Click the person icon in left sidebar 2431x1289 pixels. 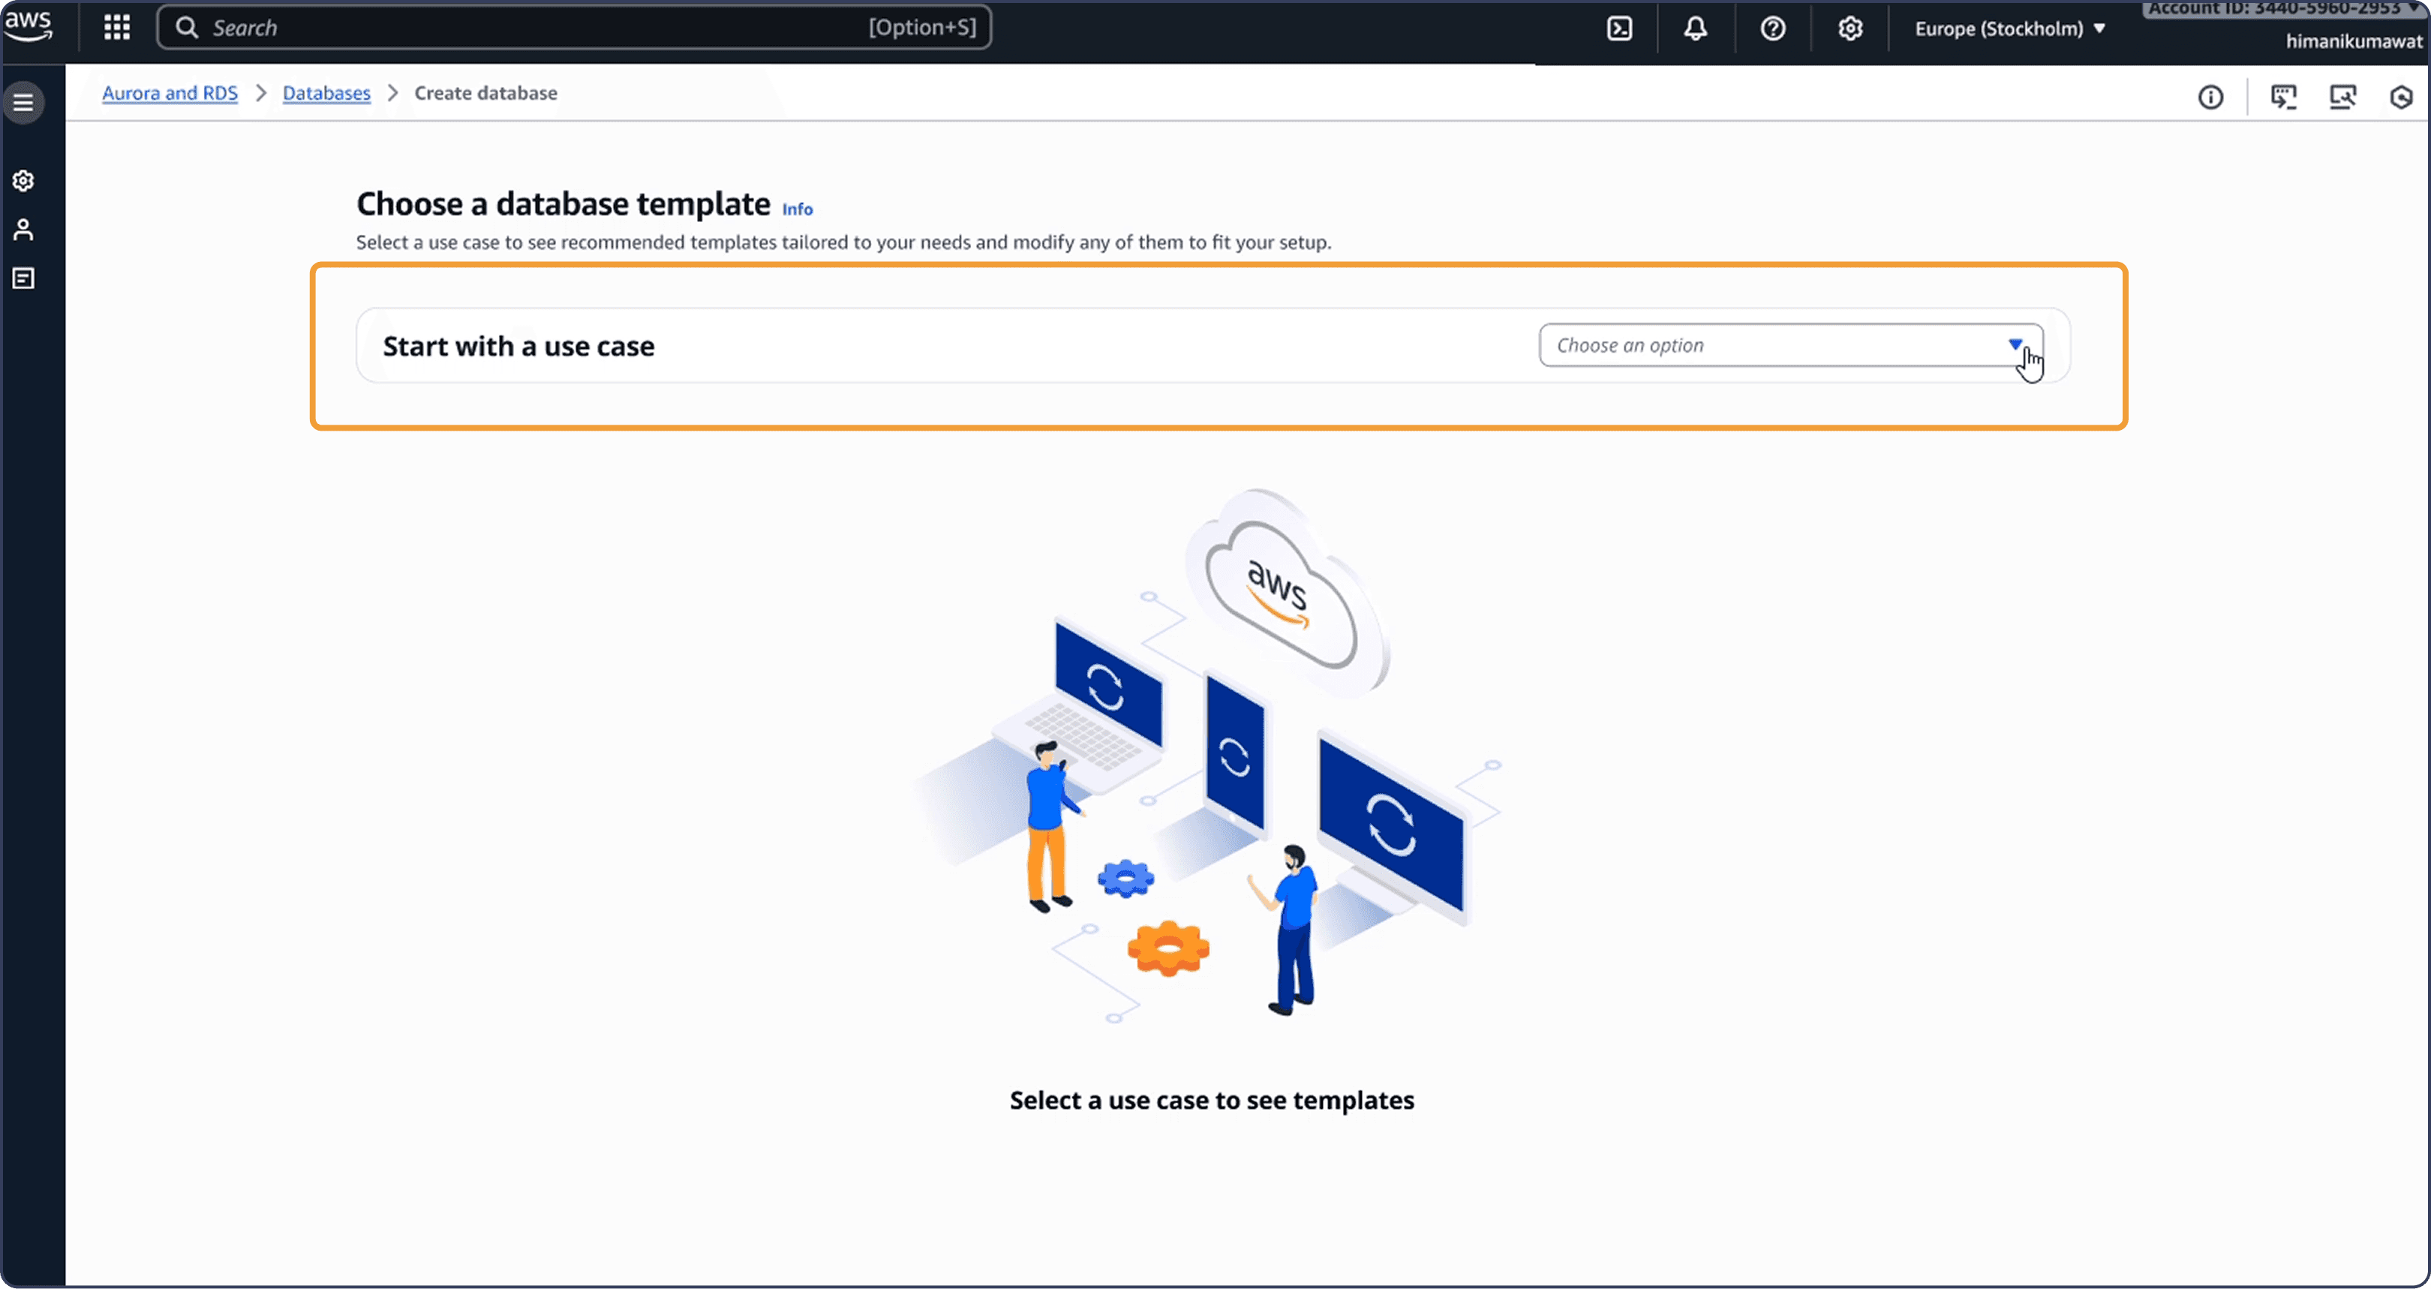click(23, 230)
